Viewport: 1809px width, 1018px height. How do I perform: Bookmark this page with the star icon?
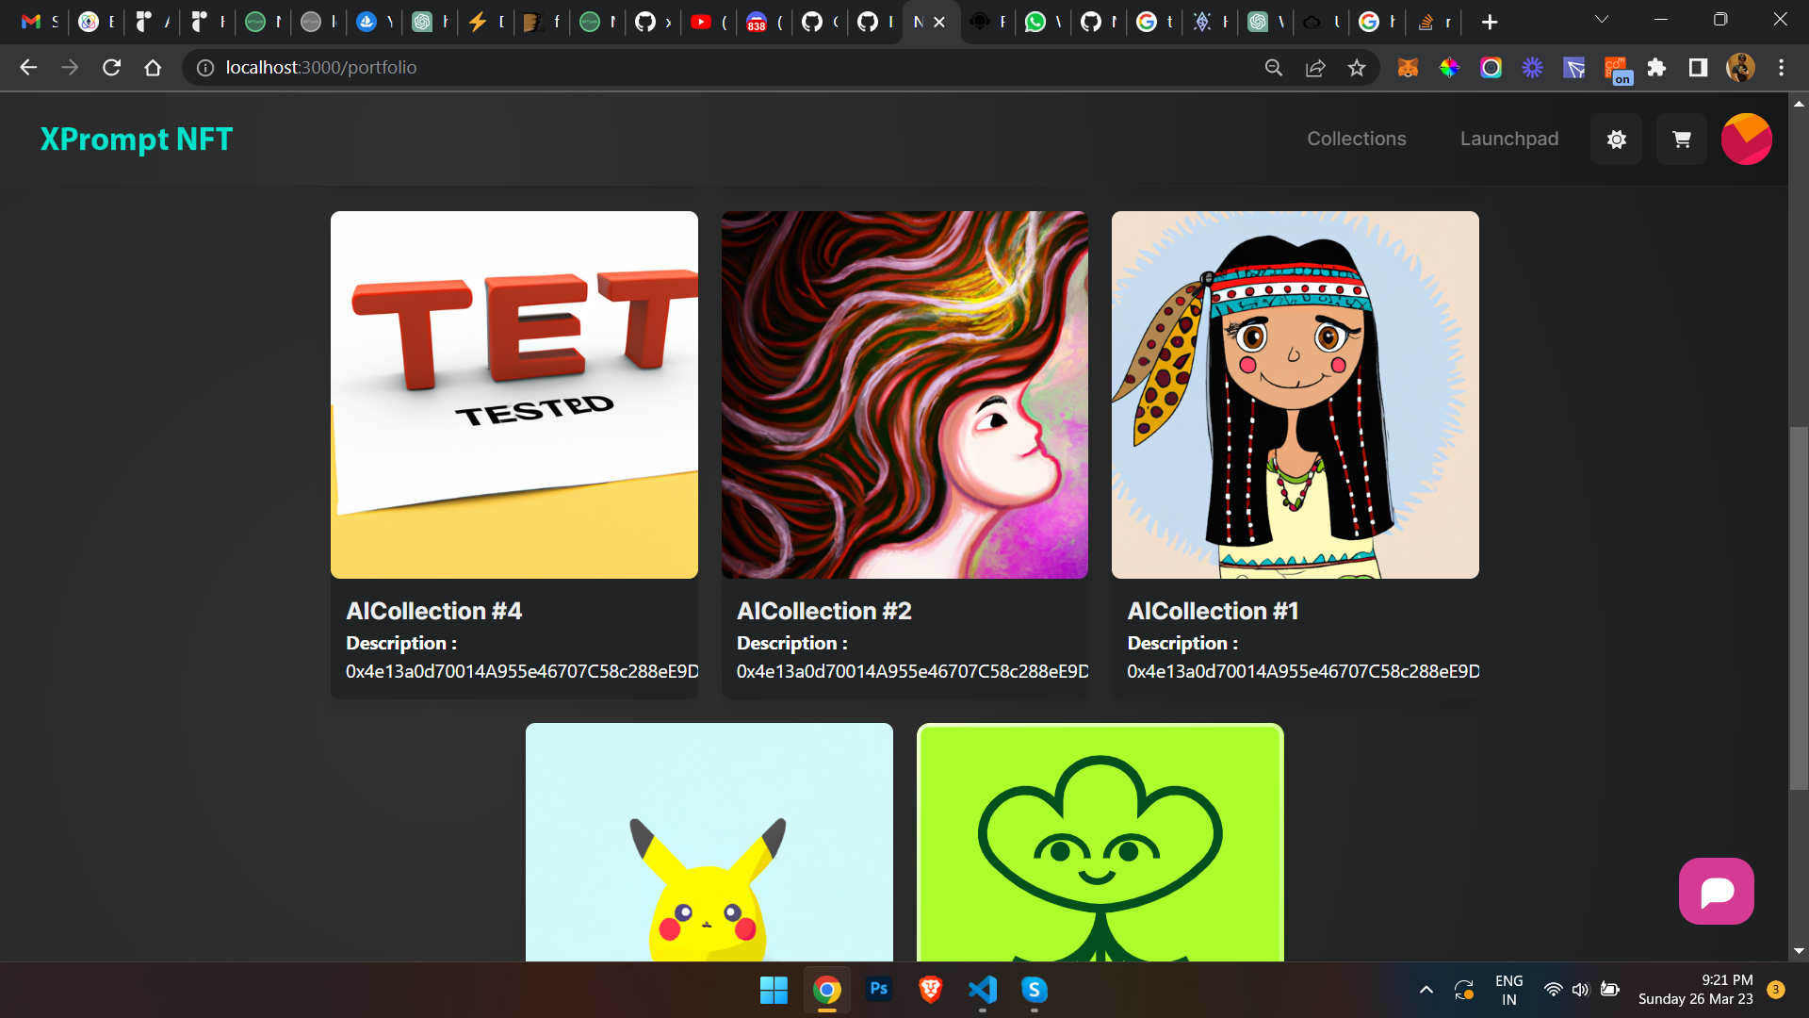(1357, 68)
